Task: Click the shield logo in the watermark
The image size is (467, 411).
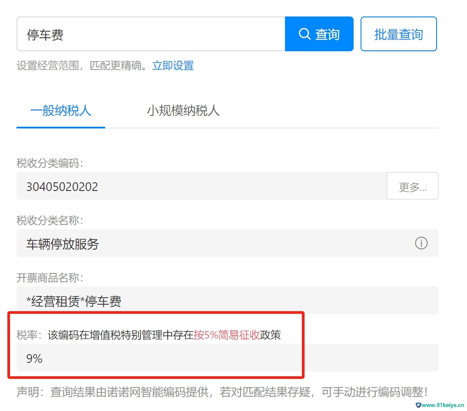Action: [418, 405]
